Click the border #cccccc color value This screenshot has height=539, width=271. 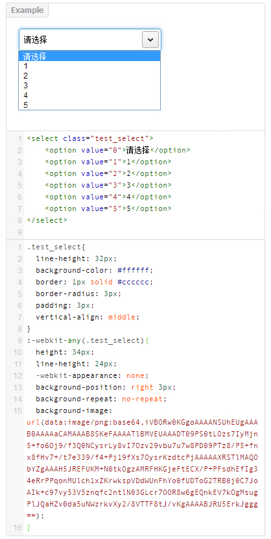(134, 282)
